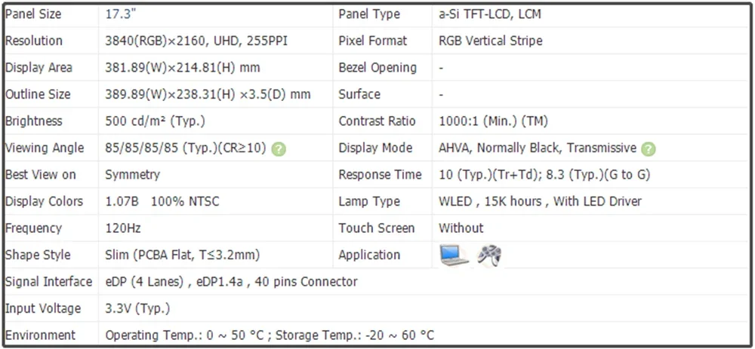Select the RGB Vertical Stripe value

490,41
